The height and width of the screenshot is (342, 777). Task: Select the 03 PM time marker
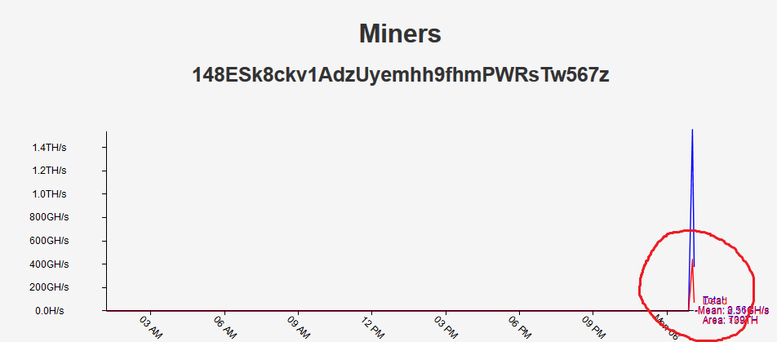(x=446, y=327)
